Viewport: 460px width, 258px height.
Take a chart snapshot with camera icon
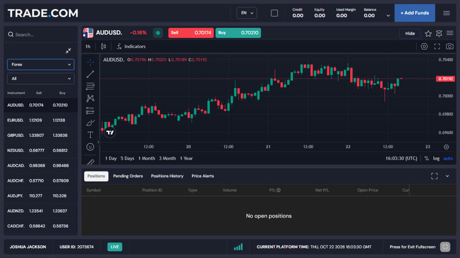pyautogui.click(x=449, y=46)
